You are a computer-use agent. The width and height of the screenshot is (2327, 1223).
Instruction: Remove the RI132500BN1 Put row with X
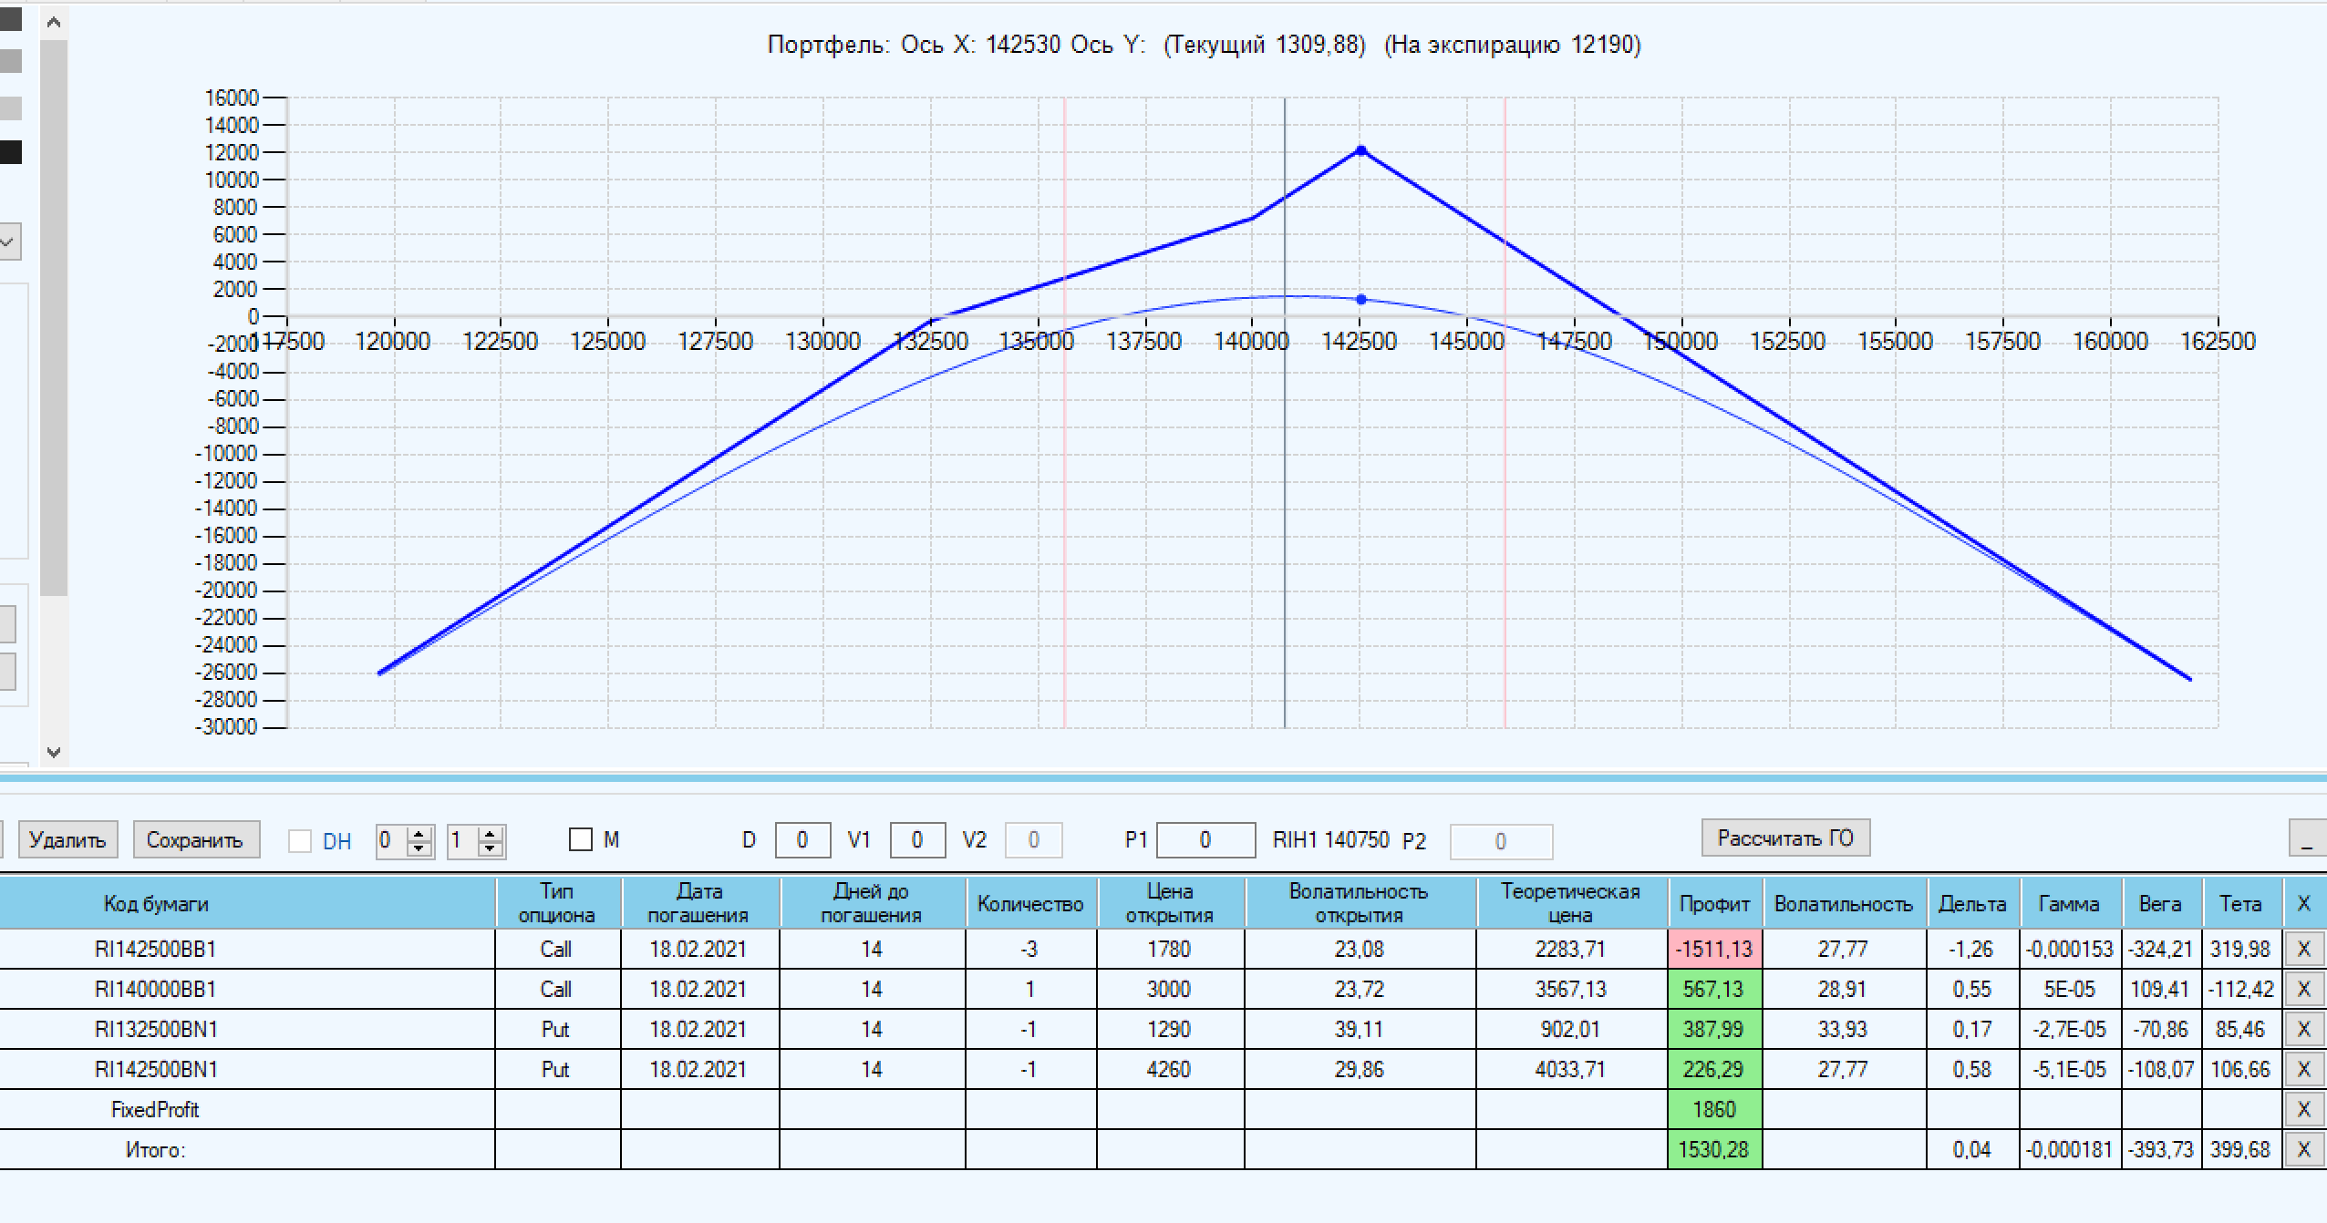tap(2303, 1029)
